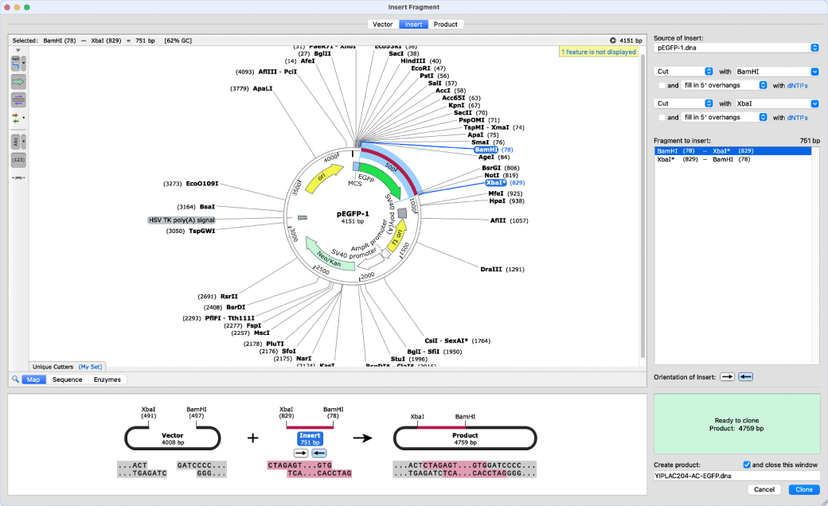Toggle the show features green arrow icon
Viewport: 828px width, 506px height.
pos(18,81)
